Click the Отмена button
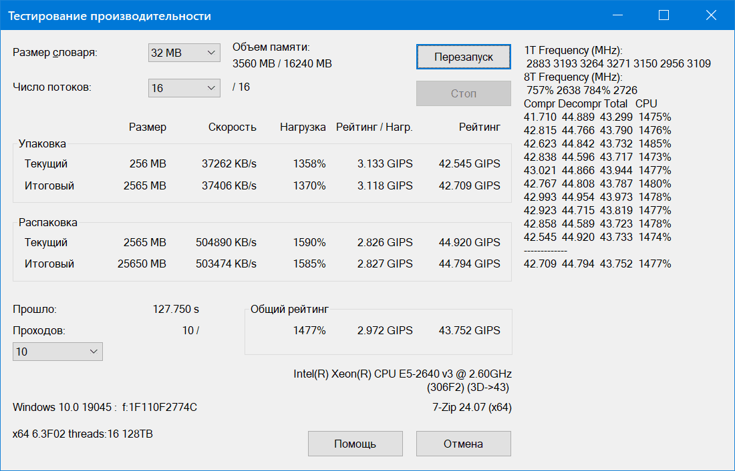This screenshot has width=735, height=471. (x=464, y=444)
